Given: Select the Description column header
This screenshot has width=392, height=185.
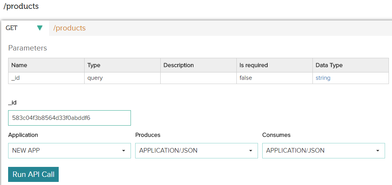Looking at the screenshot, I should 178,65.
